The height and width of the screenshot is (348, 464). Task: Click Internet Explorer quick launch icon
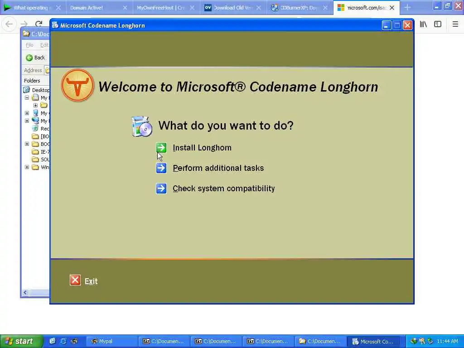pos(63,341)
